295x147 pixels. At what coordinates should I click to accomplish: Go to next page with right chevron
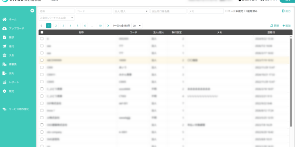point(108,26)
